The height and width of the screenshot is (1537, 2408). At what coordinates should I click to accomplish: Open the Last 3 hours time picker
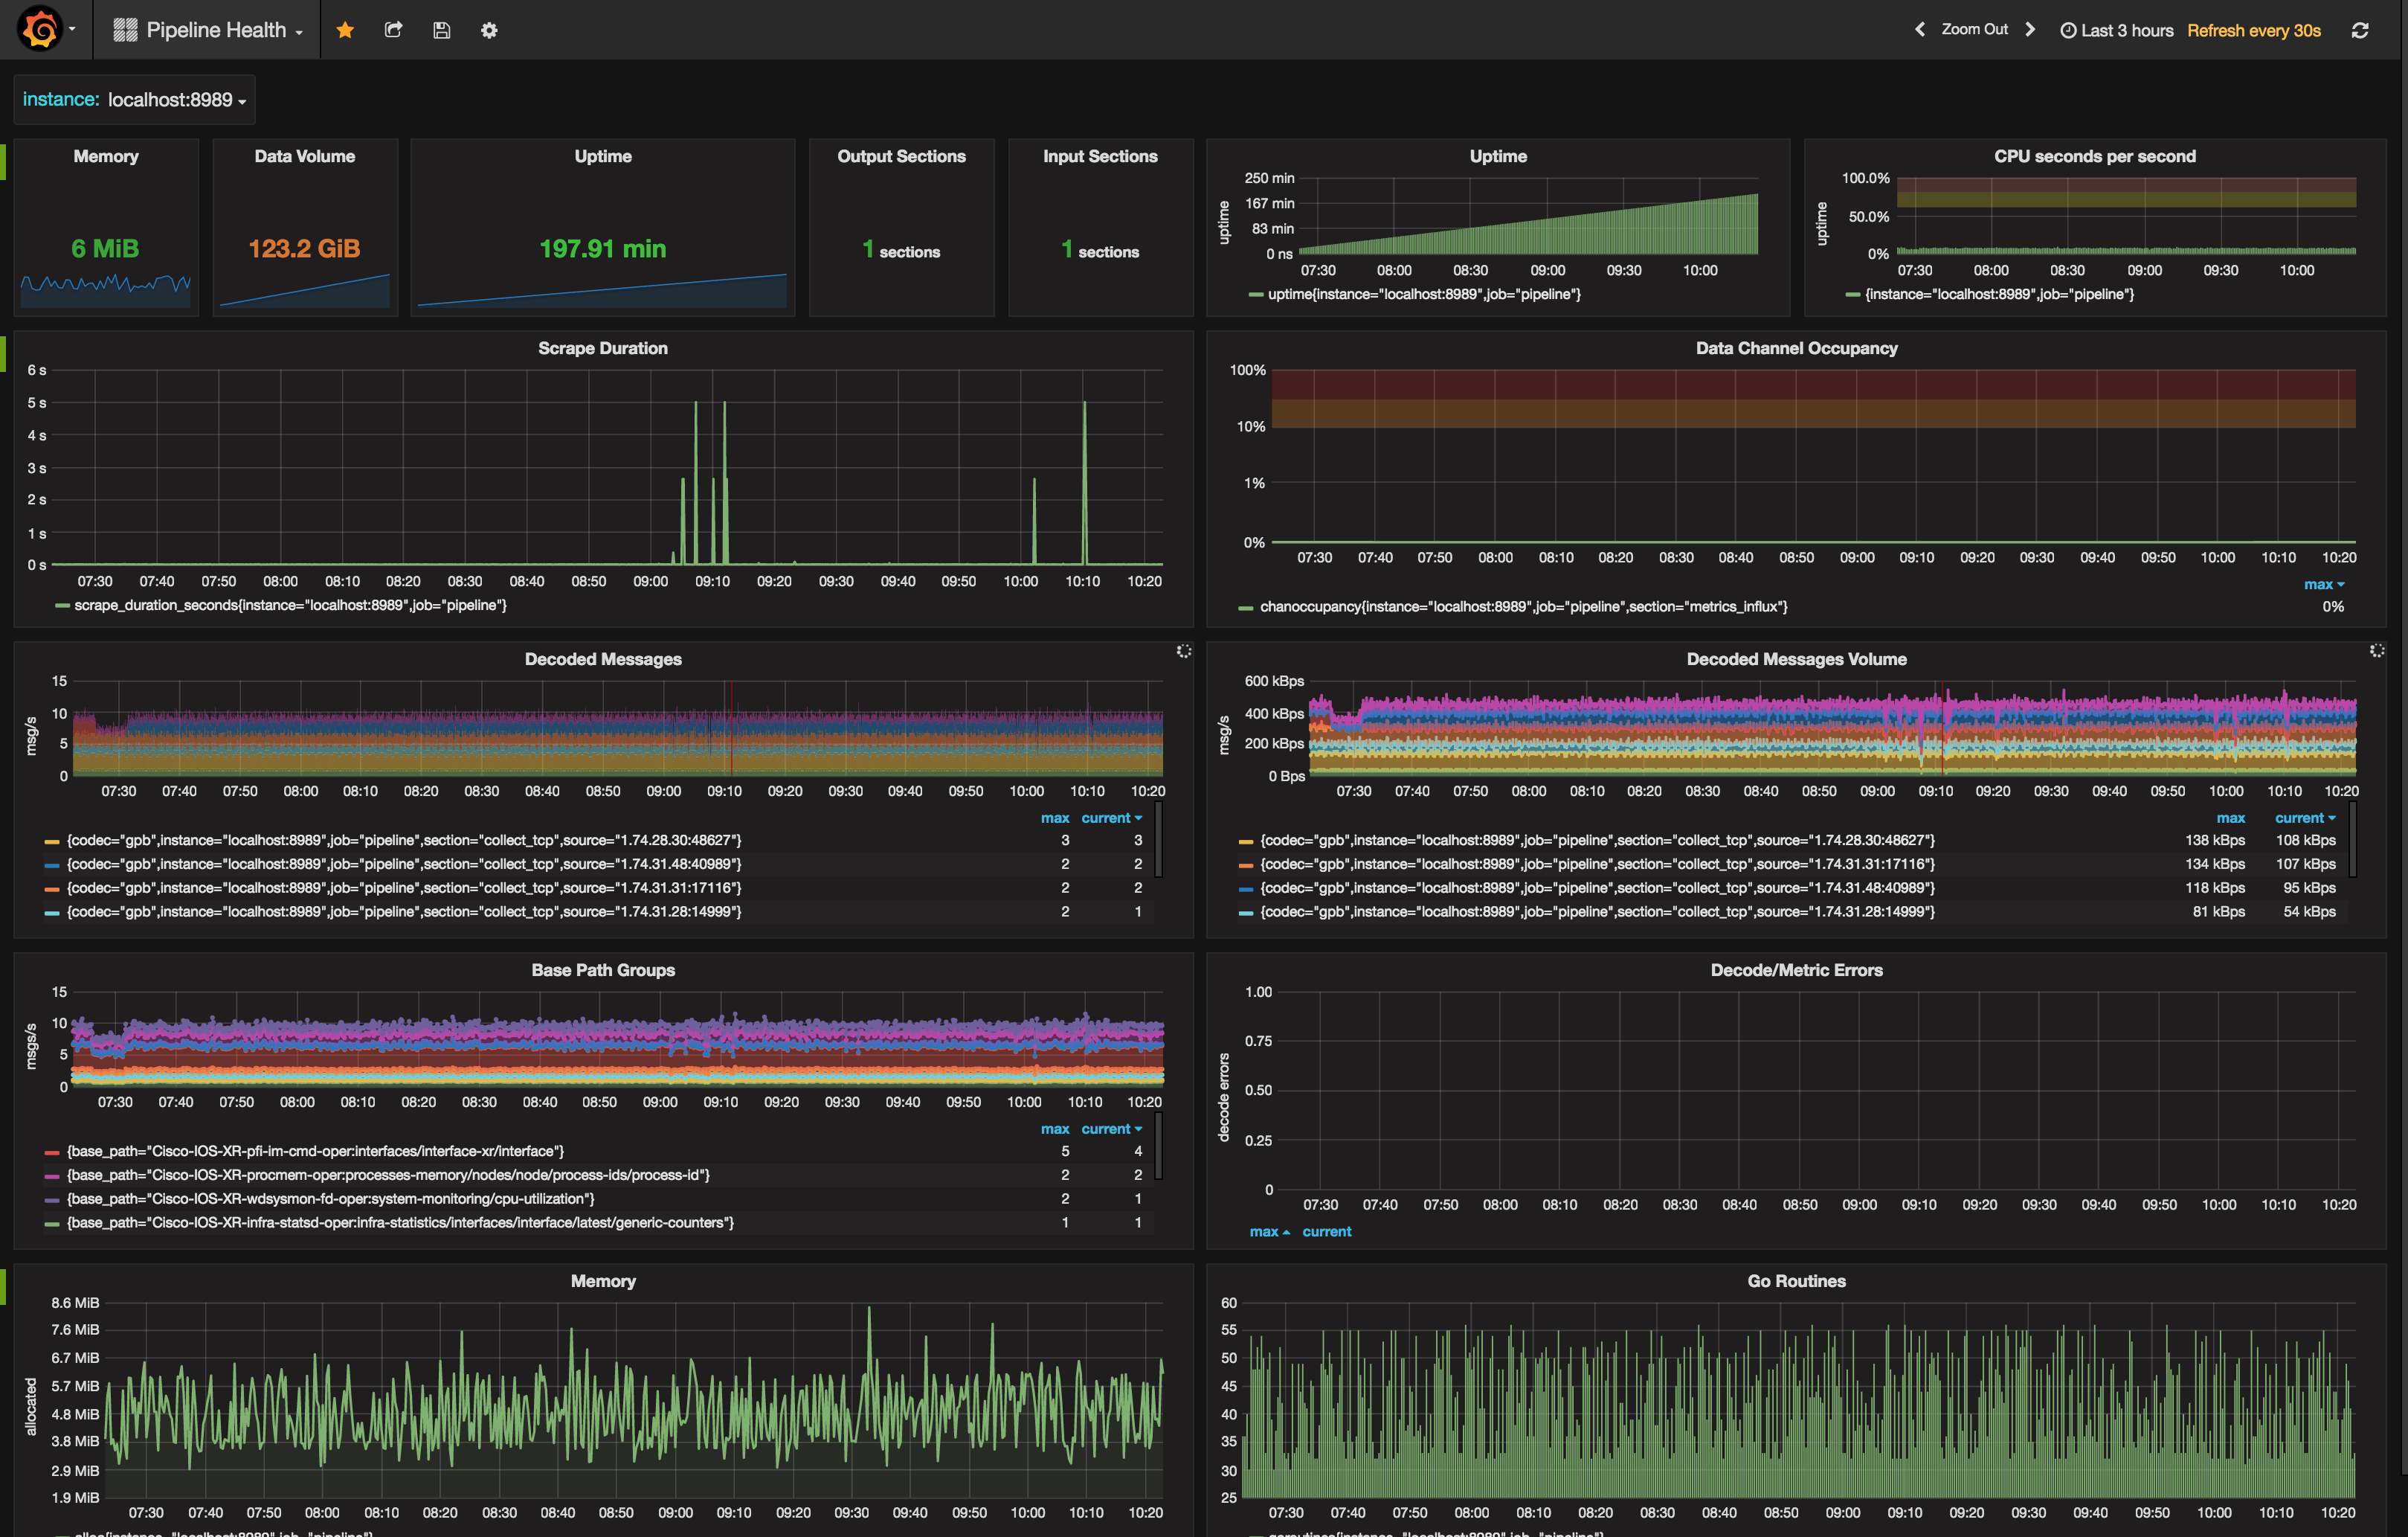coord(2116,30)
